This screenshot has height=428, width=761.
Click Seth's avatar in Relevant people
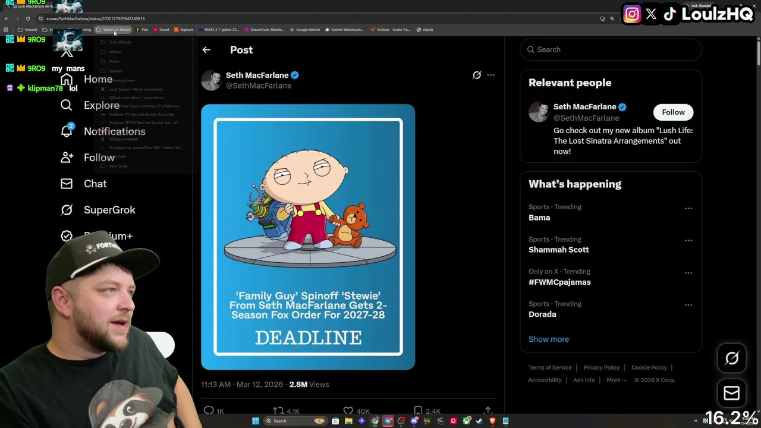(x=539, y=112)
